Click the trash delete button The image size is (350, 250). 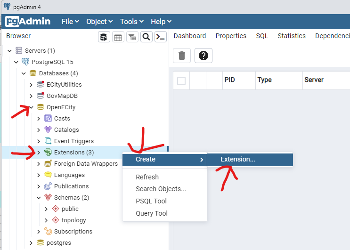[182, 56]
